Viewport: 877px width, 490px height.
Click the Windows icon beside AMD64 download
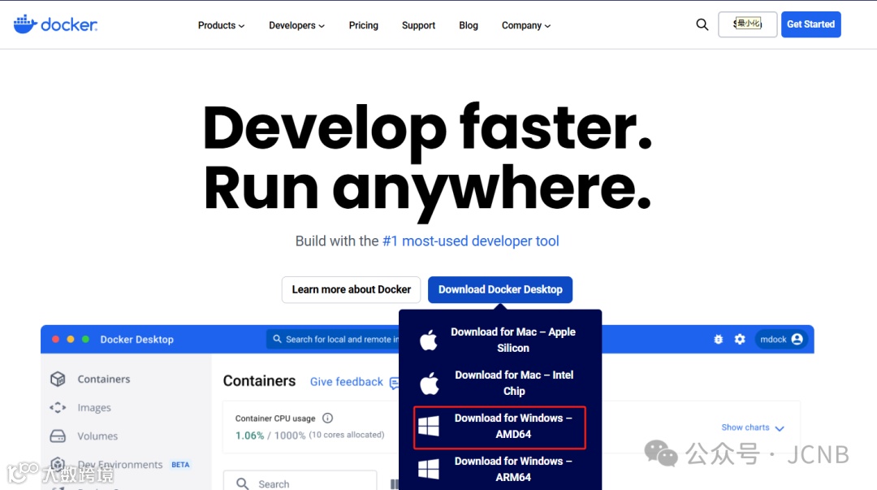pyautogui.click(x=429, y=426)
